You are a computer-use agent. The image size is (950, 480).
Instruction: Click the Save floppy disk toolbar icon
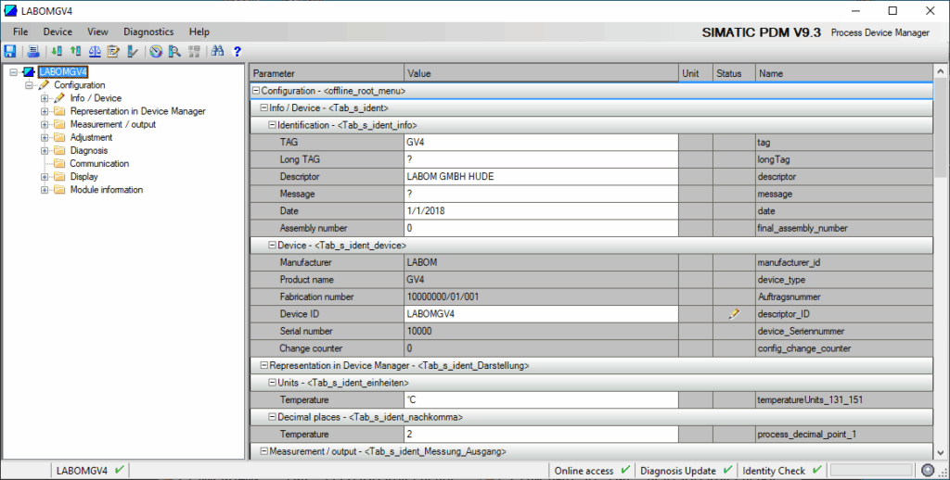pos(10,51)
